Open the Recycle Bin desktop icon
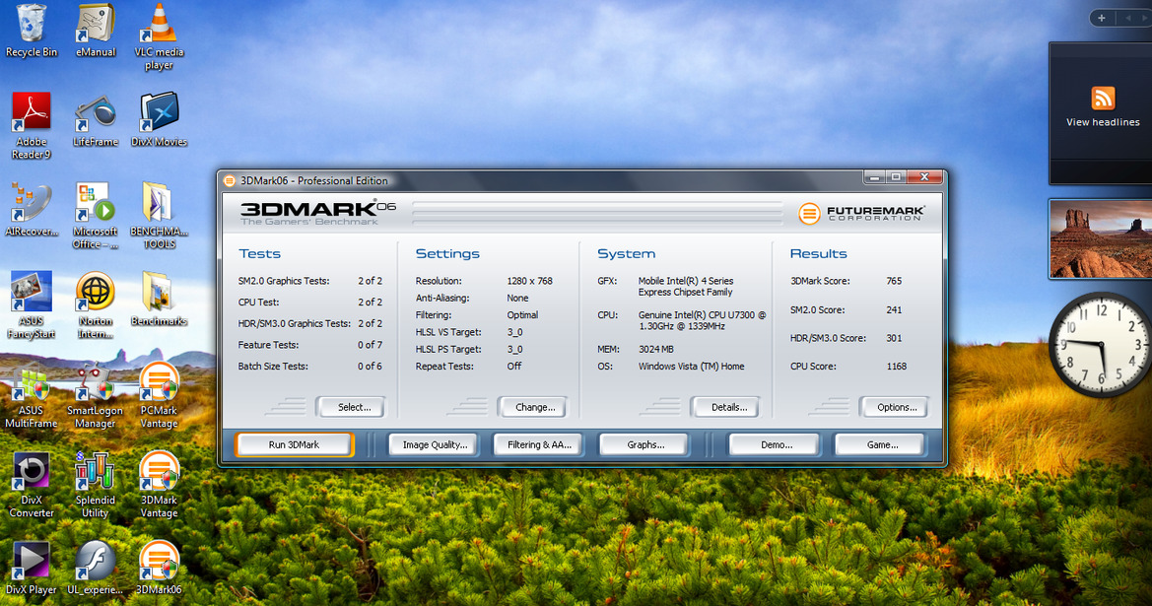 31,31
